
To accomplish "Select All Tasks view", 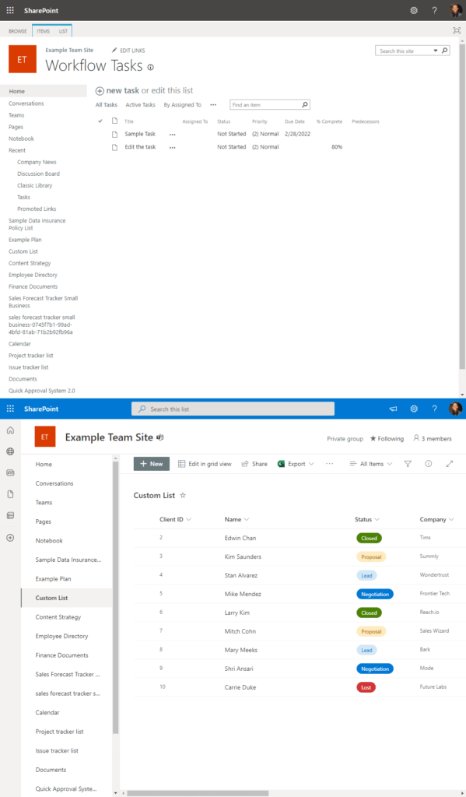I will click(107, 105).
